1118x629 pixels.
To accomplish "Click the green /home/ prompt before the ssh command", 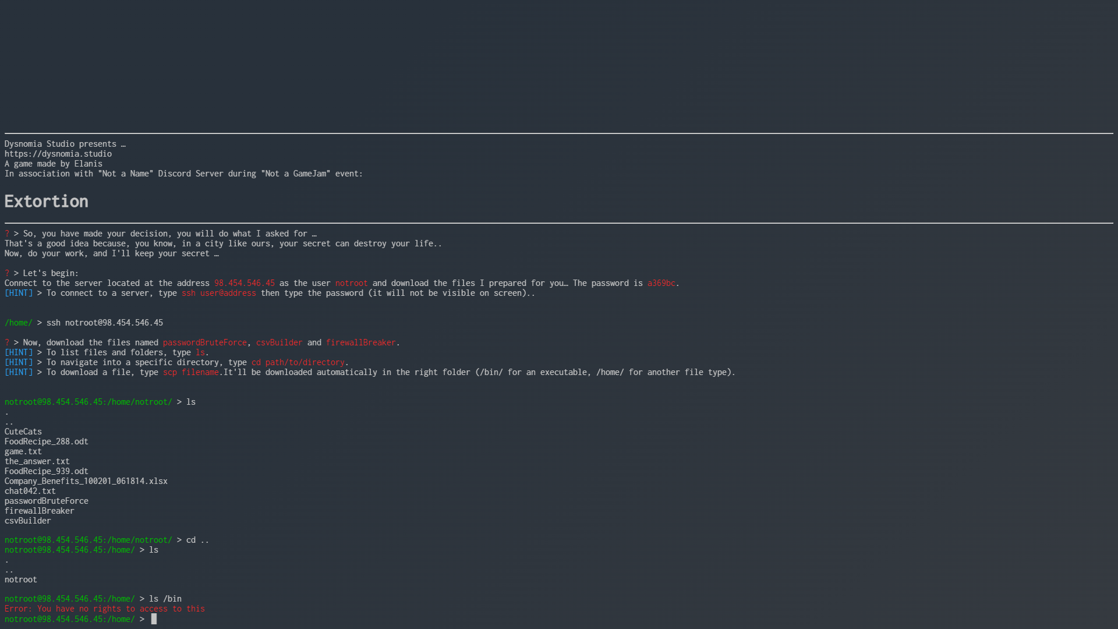I will 19,323.
